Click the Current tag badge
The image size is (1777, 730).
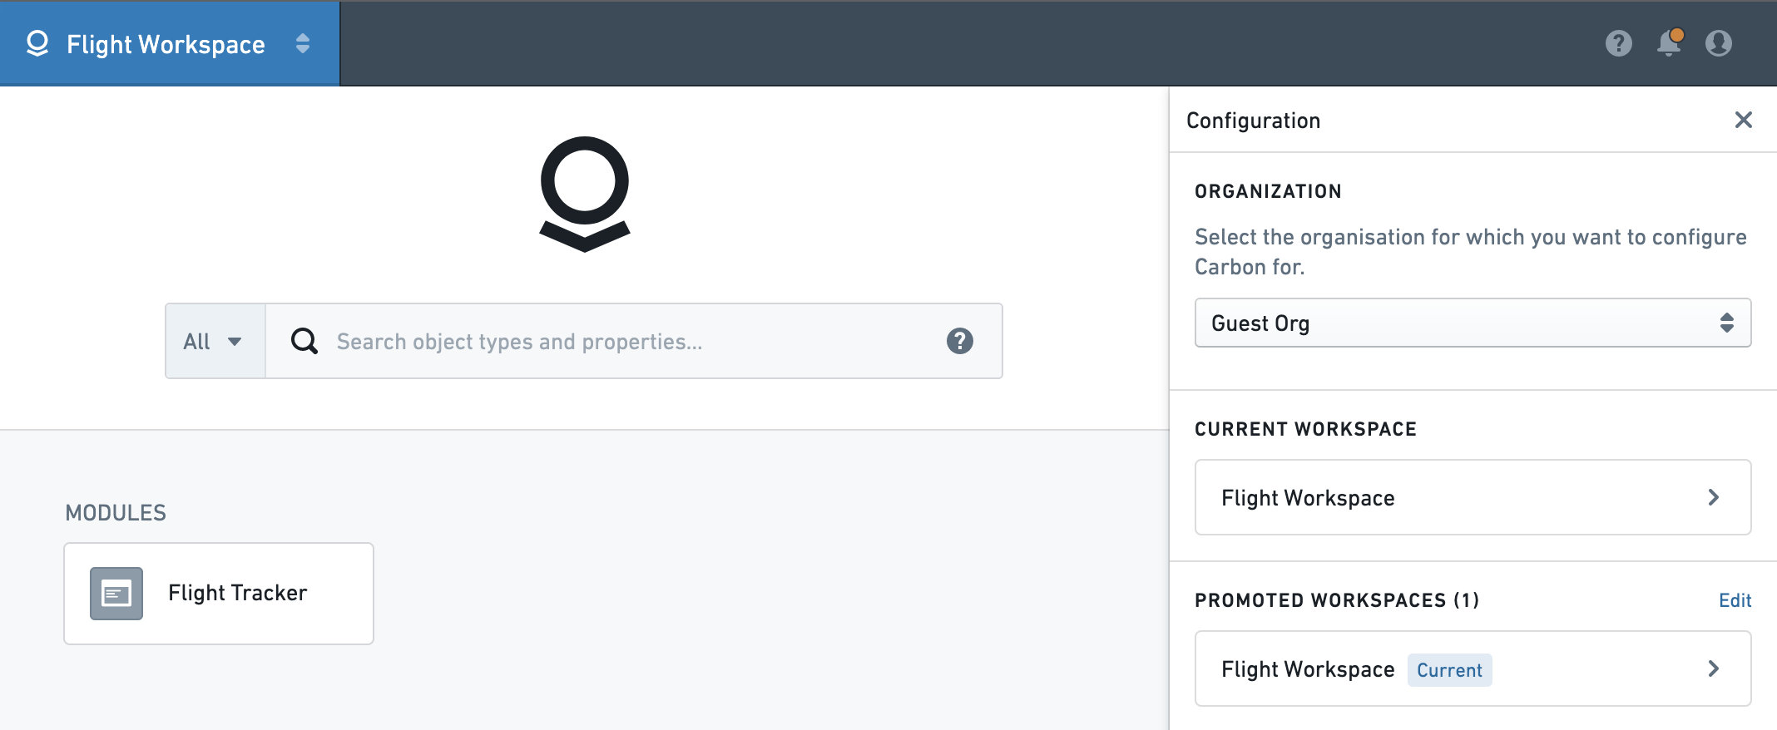(x=1449, y=670)
